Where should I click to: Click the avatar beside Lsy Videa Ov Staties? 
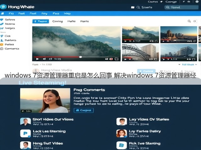122,122
